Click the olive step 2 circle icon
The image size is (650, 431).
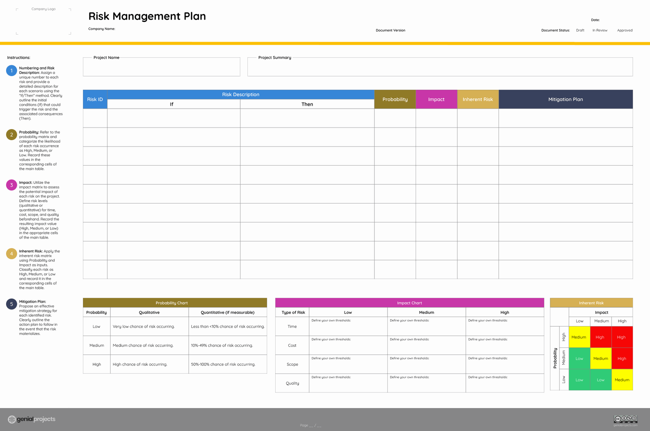tap(12, 135)
